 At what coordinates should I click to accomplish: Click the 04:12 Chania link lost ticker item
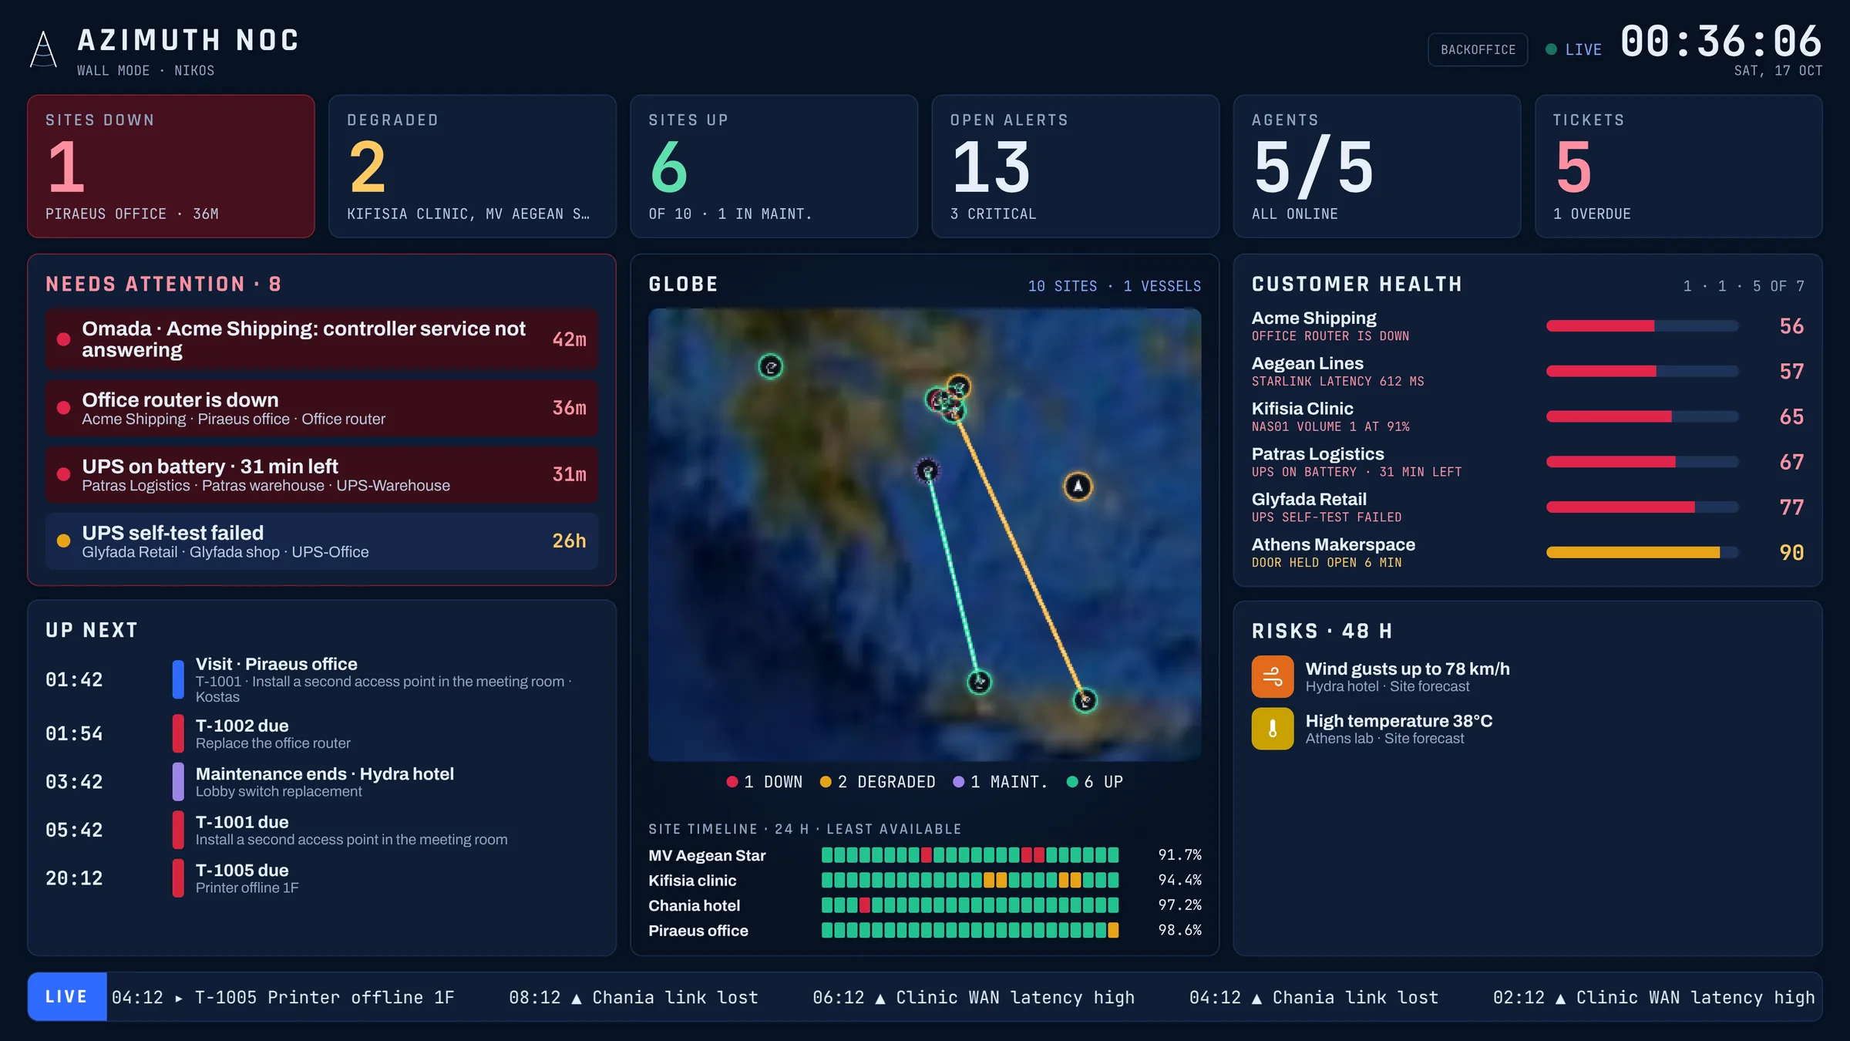(x=1313, y=998)
